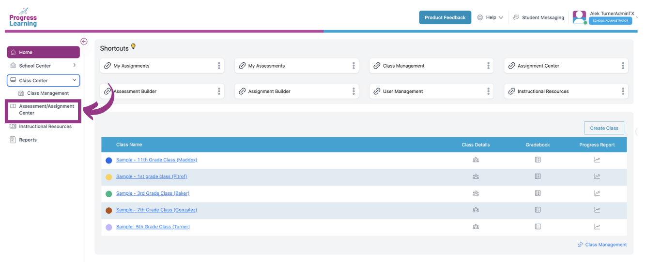The width and height of the screenshot is (646, 262).
Task: View progress report for 3rd Grade Class (Baker)
Action: [x=597, y=193]
